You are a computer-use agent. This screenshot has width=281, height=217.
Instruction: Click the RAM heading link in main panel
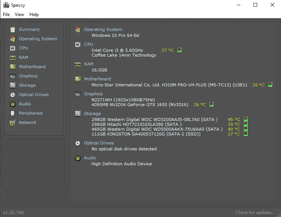(x=89, y=64)
